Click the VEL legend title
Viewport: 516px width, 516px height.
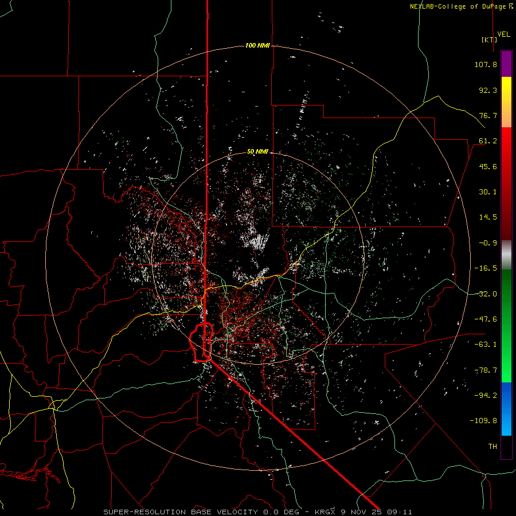tap(503, 34)
